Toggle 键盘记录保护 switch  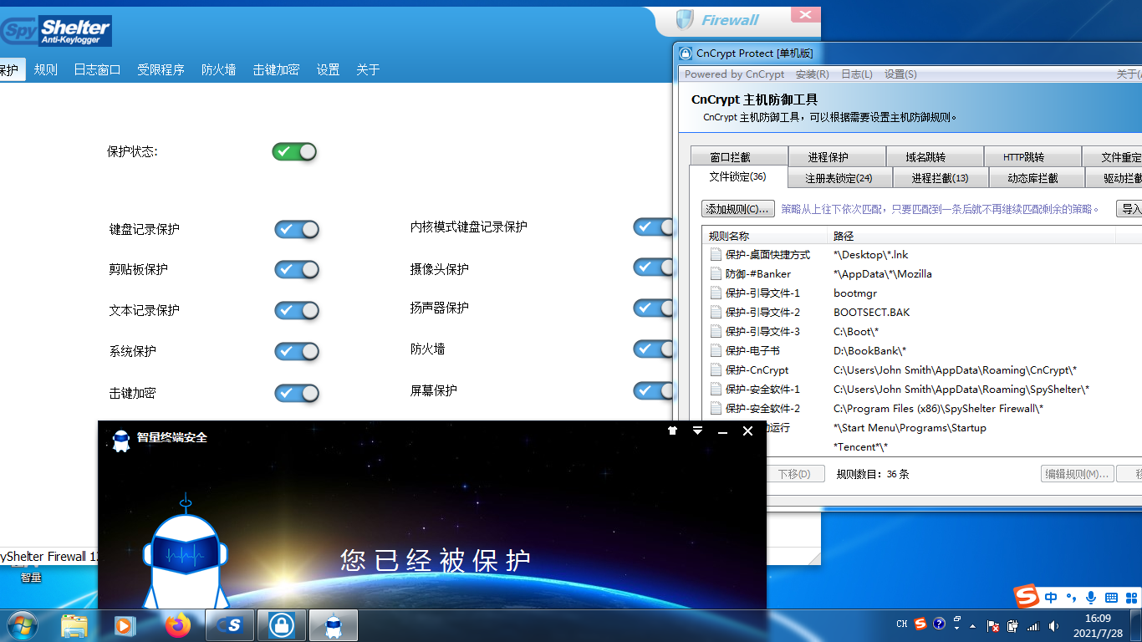click(x=297, y=229)
